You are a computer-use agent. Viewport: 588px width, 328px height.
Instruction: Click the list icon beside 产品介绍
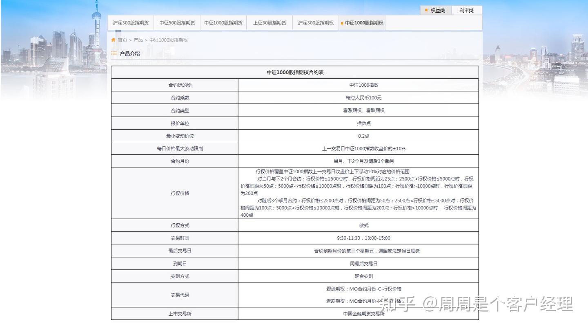coord(114,53)
